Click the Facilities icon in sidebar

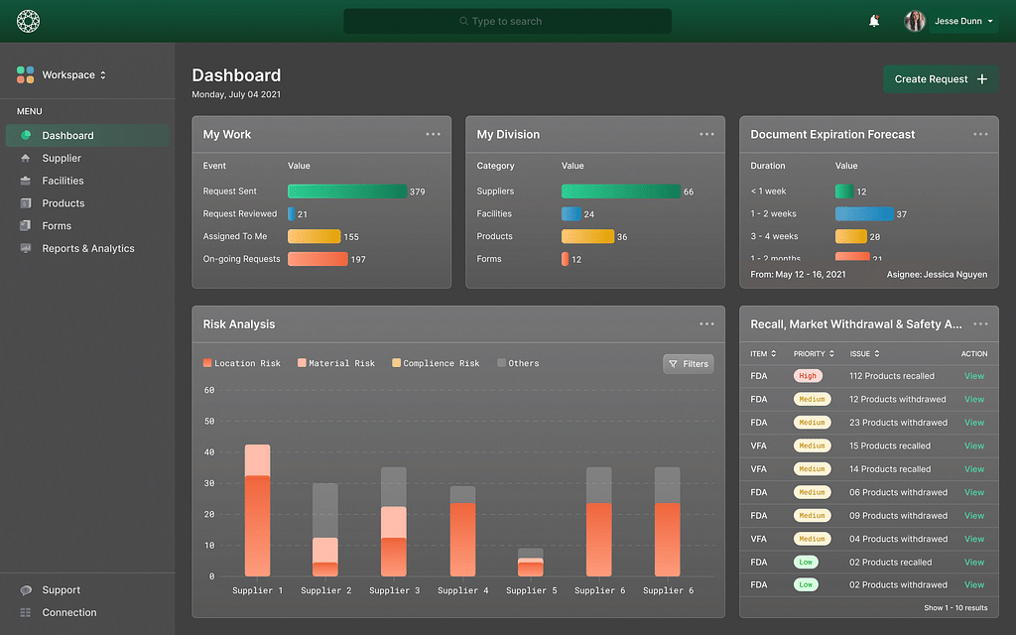[26, 181]
